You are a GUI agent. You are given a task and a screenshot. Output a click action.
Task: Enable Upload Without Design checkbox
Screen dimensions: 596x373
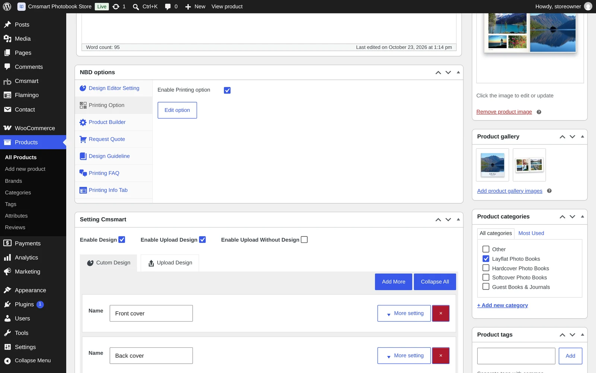tap(304, 240)
